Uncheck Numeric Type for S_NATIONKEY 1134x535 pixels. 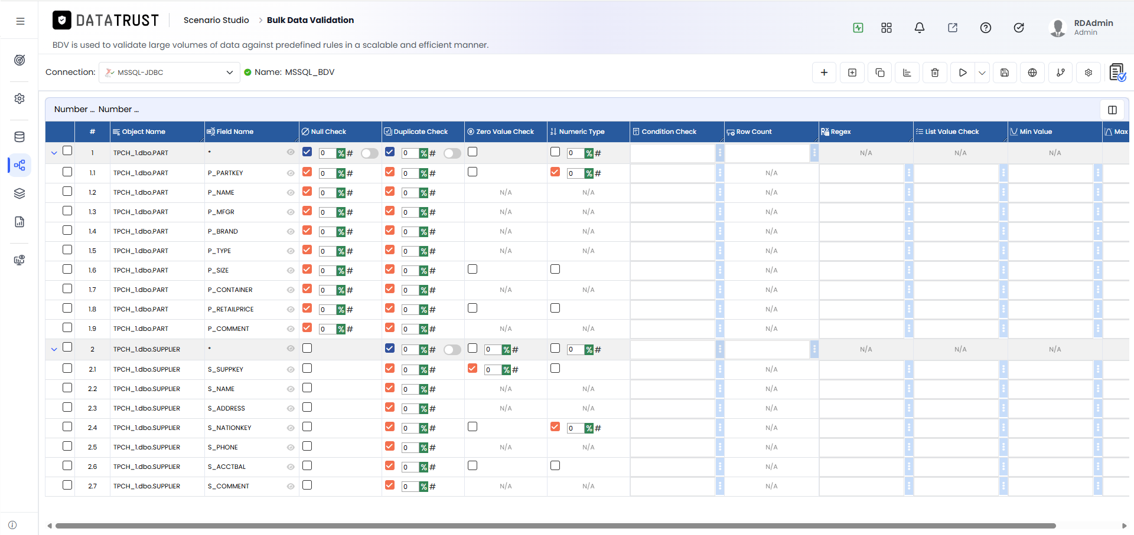point(555,426)
